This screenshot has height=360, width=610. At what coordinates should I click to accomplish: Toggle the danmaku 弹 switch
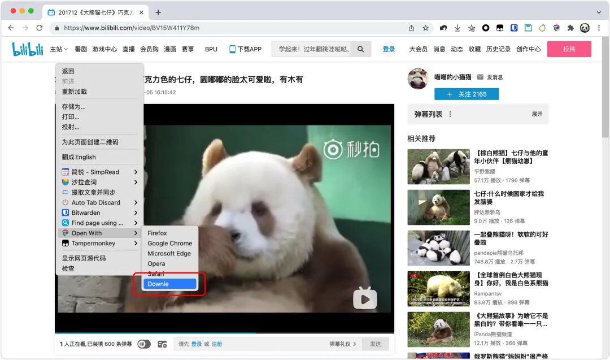point(144,344)
